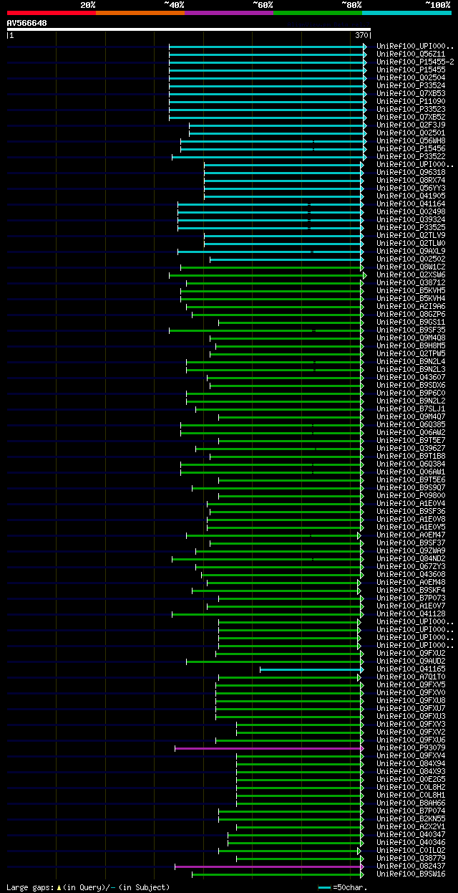Image resolution: width=458 pixels, height=893 pixels.
Task: Select the UniRef100_P33525 label
Action: coord(411,227)
